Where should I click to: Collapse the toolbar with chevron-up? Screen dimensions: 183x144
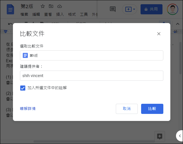pyautogui.click(x=178, y=24)
